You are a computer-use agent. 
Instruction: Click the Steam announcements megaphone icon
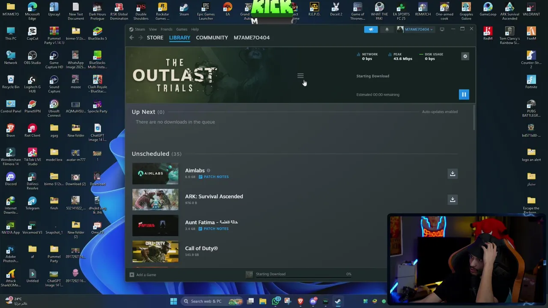click(x=371, y=29)
